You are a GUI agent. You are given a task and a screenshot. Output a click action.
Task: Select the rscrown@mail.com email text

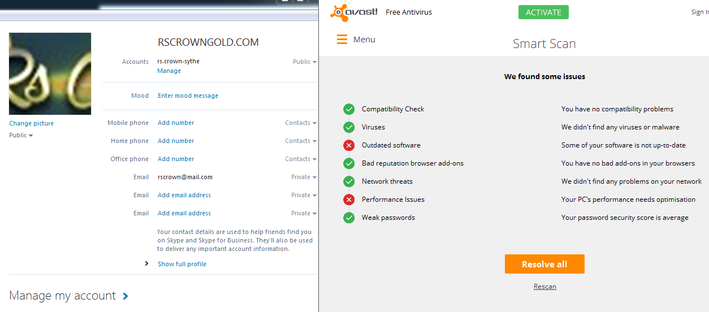pos(185,177)
